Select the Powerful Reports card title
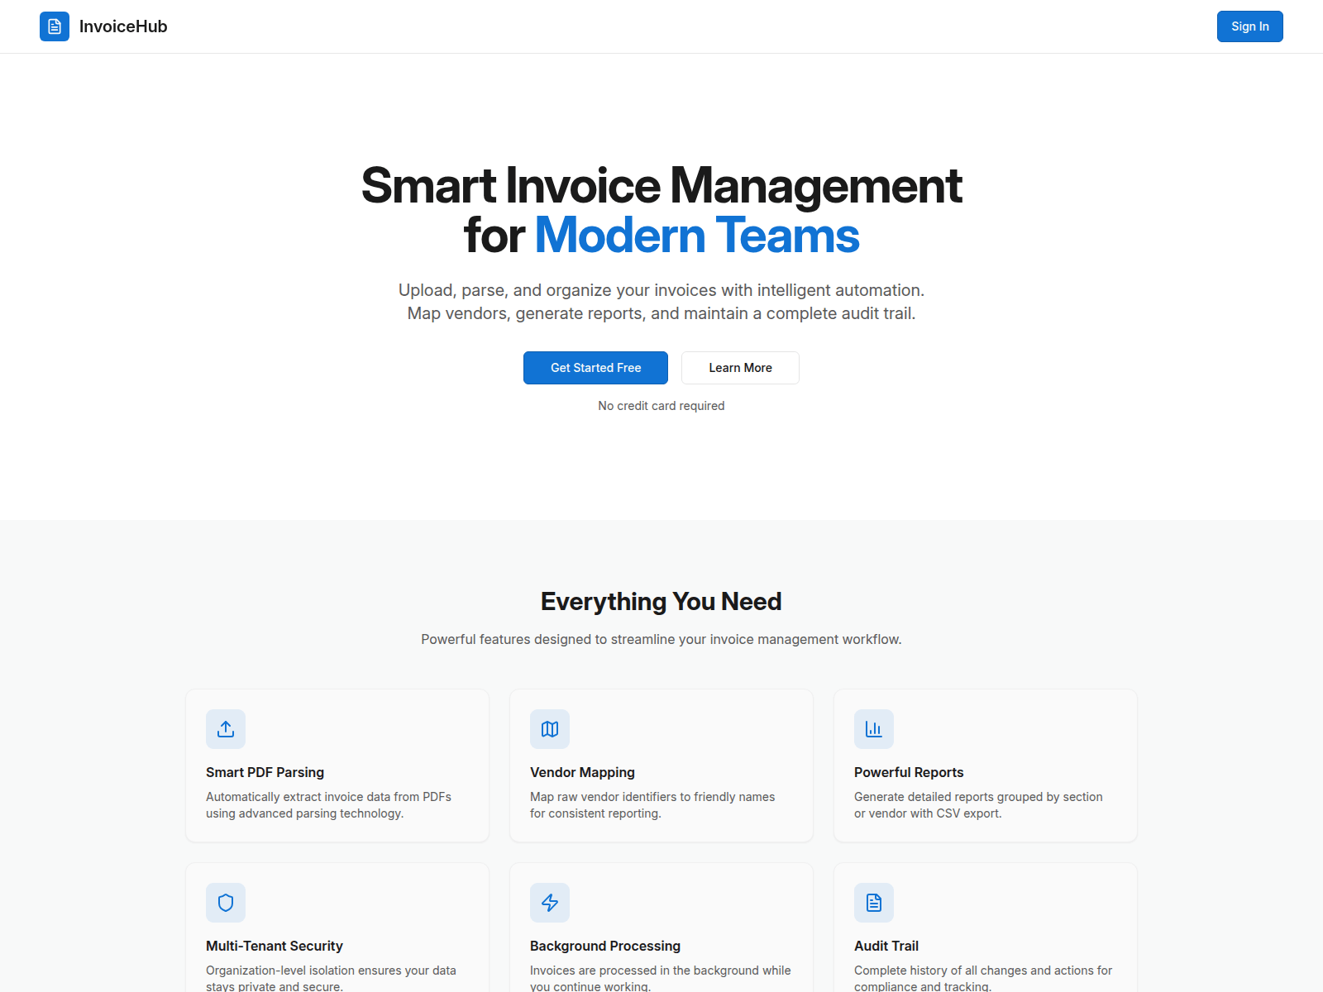Image resolution: width=1323 pixels, height=992 pixels. coord(909,772)
